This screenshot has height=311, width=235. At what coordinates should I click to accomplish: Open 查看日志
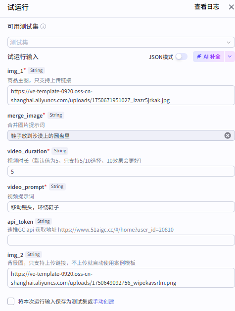(206, 7)
